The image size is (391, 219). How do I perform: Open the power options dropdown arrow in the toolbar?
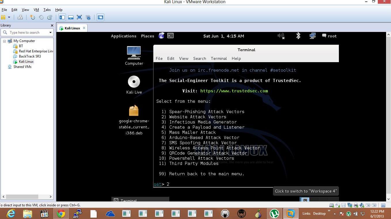point(9,17)
